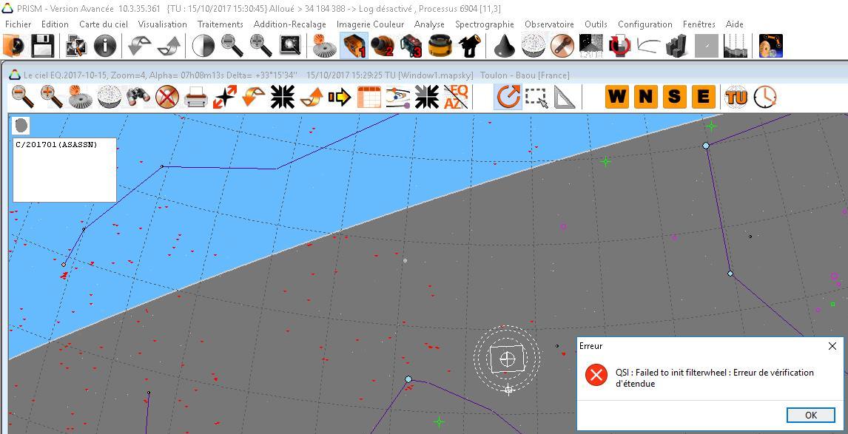The height and width of the screenshot is (434, 848).
Task: Point the map West with W button
Action: coord(616,97)
